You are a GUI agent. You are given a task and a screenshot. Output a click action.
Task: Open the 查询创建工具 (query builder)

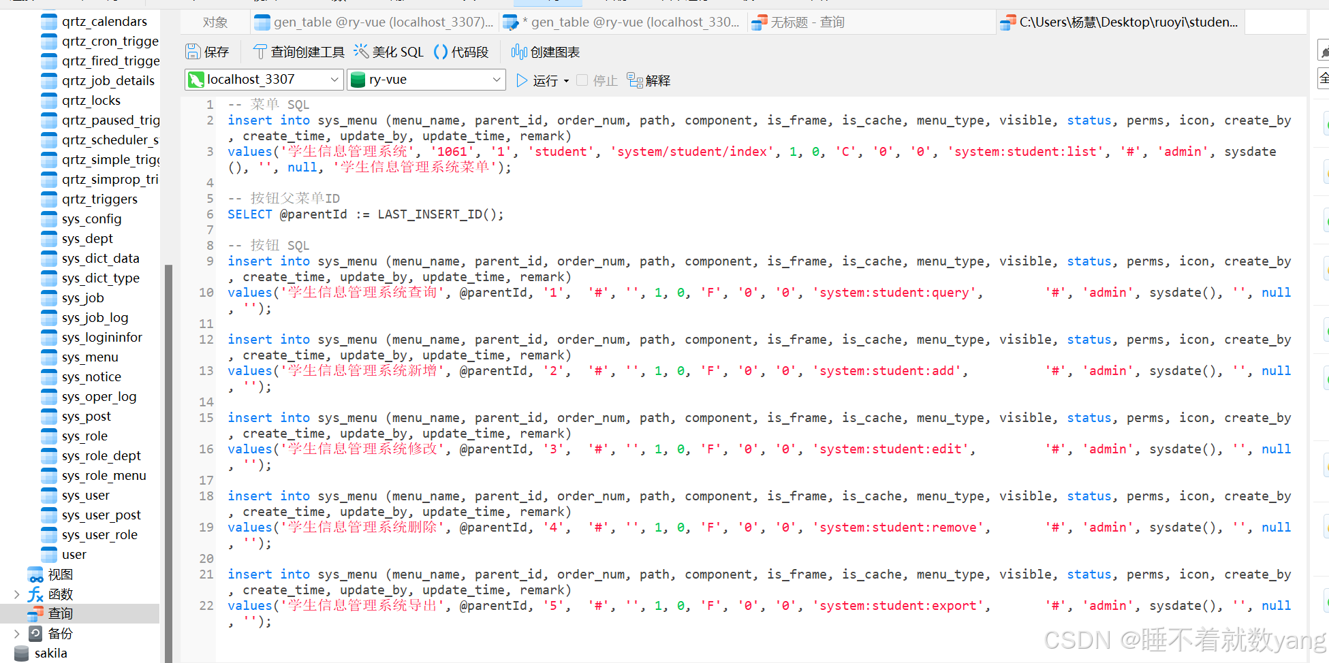tap(260, 51)
